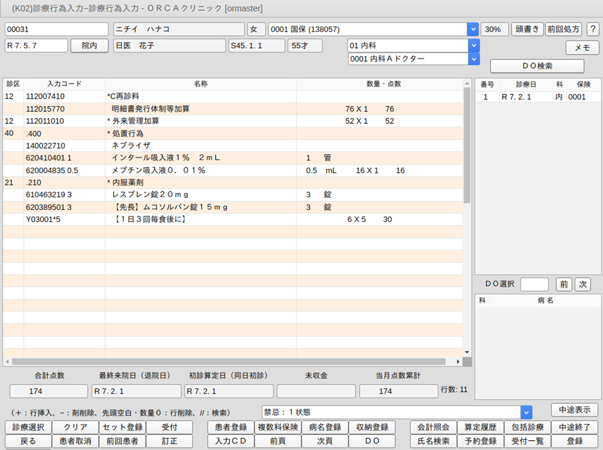Open the insurance selection dropdown arrow
603x450 pixels.
click(x=473, y=29)
